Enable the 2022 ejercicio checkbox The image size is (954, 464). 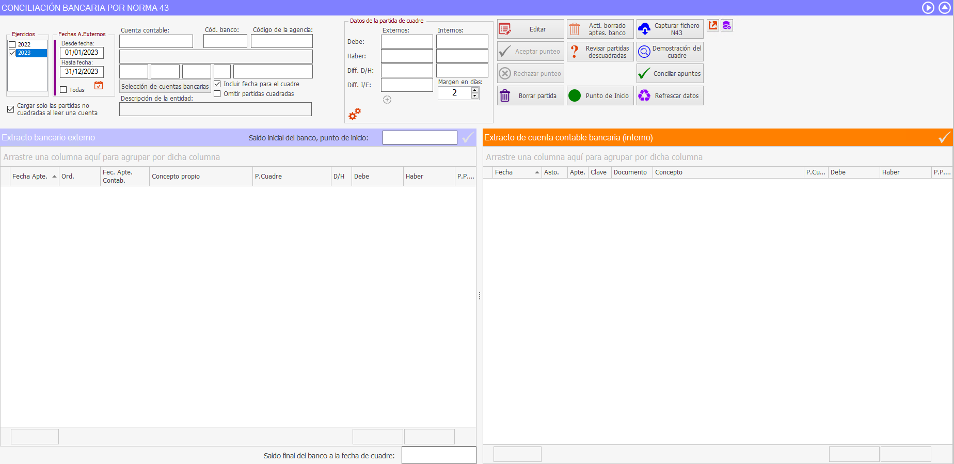[12, 45]
